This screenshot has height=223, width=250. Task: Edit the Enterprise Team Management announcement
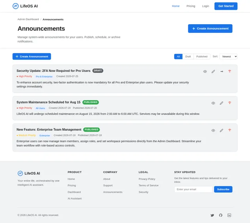click(x=221, y=130)
